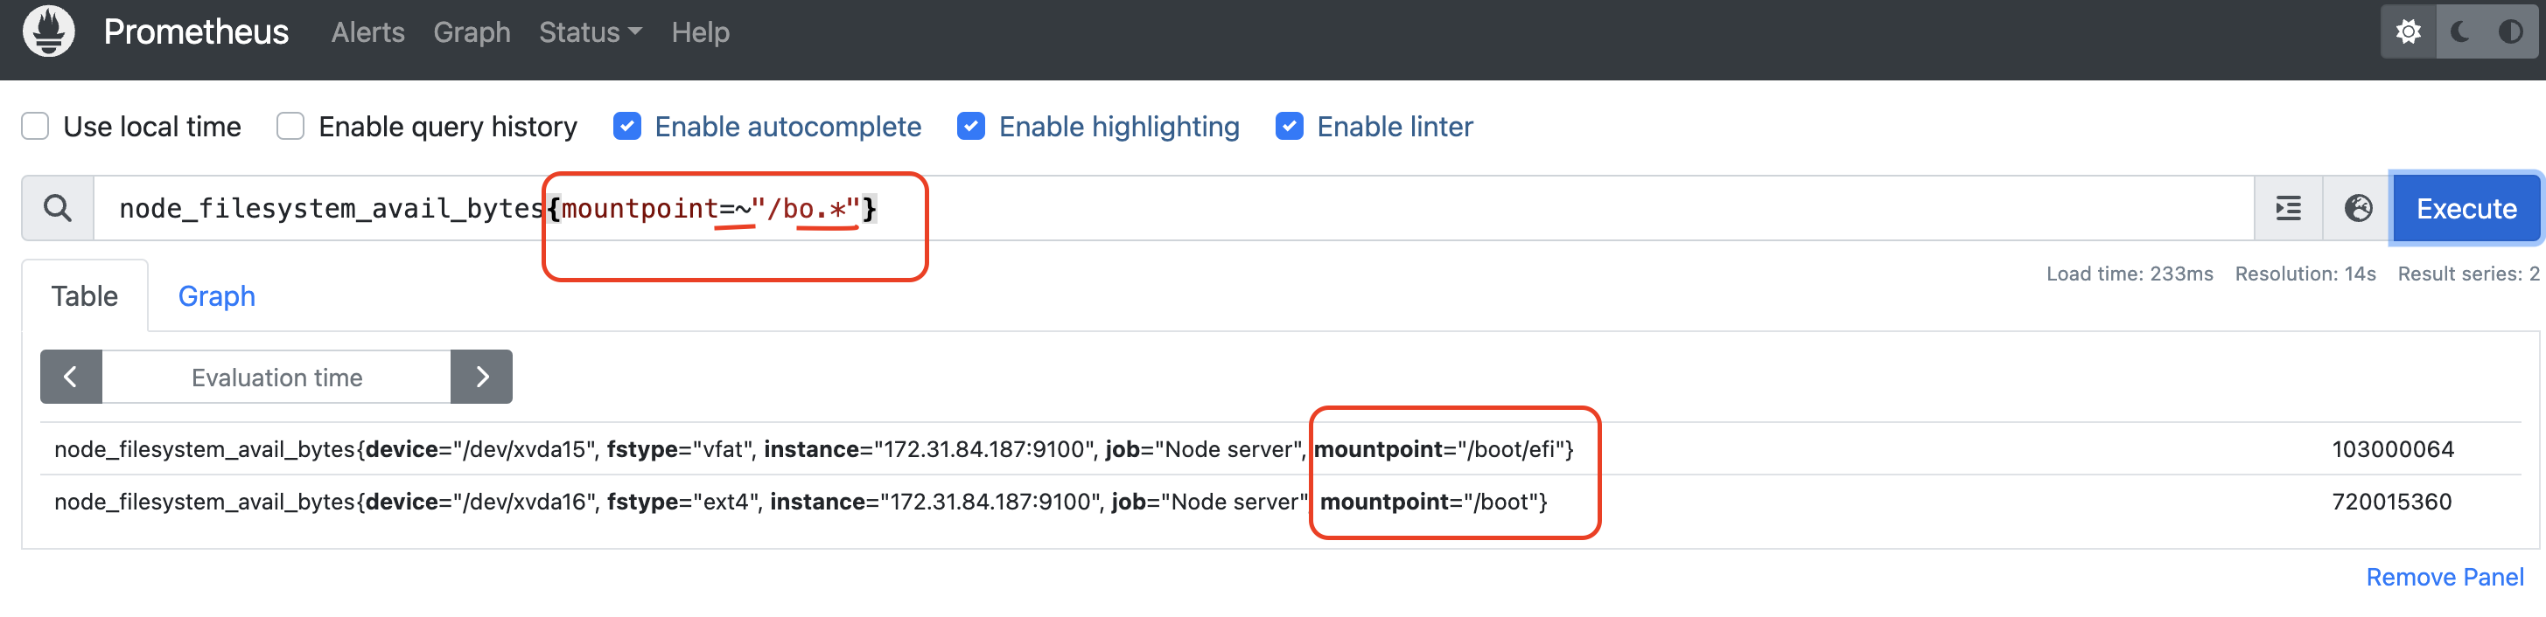Turn off Enable highlighting checkbox
The width and height of the screenshot is (2546, 617).
point(970,127)
